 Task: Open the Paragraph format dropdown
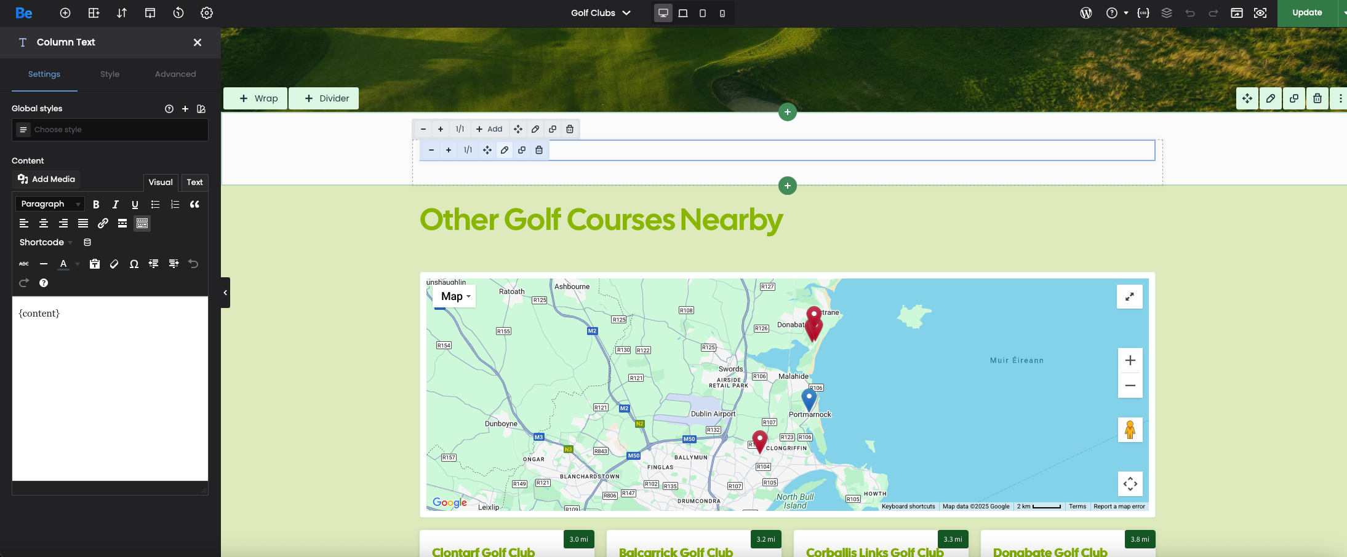pos(50,204)
